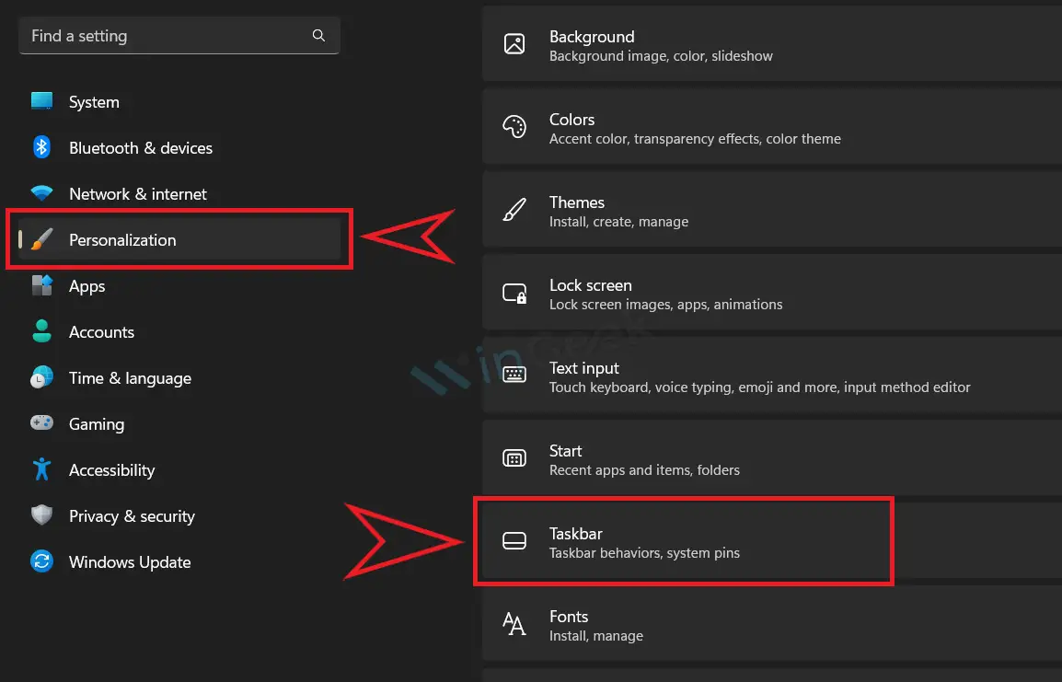The height and width of the screenshot is (682, 1062).
Task: Open Network & internet label
Action: [x=138, y=194]
